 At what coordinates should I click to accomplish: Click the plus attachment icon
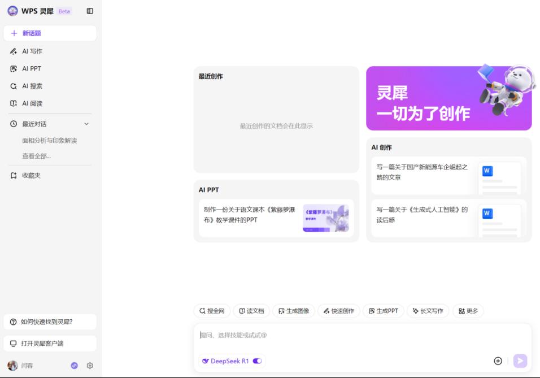(x=498, y=361)
